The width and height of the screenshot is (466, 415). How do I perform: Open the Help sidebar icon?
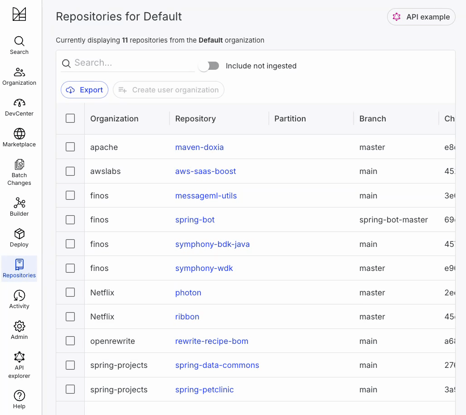tap(19, 396)
